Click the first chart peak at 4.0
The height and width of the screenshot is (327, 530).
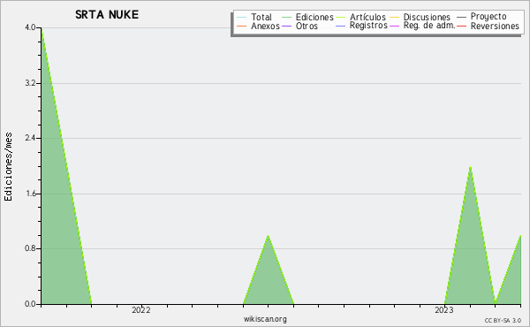42,28
